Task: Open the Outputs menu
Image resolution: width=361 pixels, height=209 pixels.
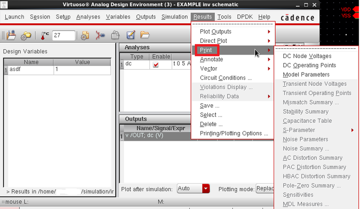Action: (146, 17)
